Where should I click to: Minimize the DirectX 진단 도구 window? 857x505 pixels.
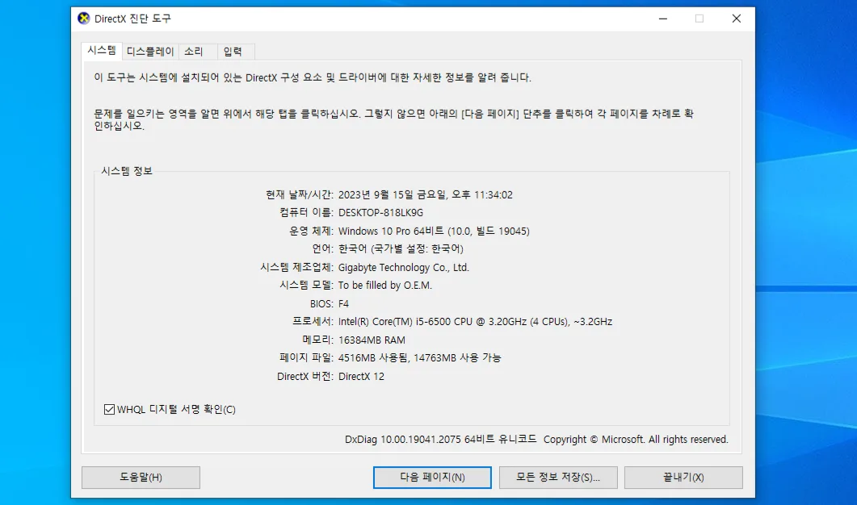click(x=663, y=19)
